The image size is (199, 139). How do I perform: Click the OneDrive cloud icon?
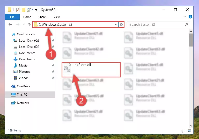click(x=13, y=86)
